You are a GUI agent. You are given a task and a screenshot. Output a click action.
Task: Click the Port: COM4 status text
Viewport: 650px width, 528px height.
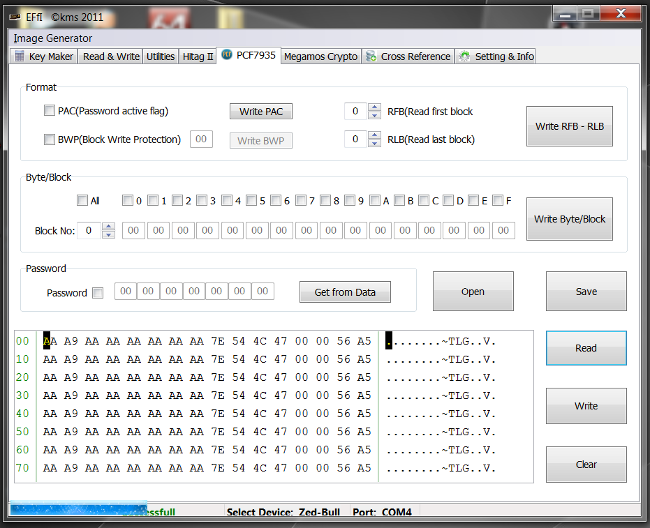(x=382, y=512)
